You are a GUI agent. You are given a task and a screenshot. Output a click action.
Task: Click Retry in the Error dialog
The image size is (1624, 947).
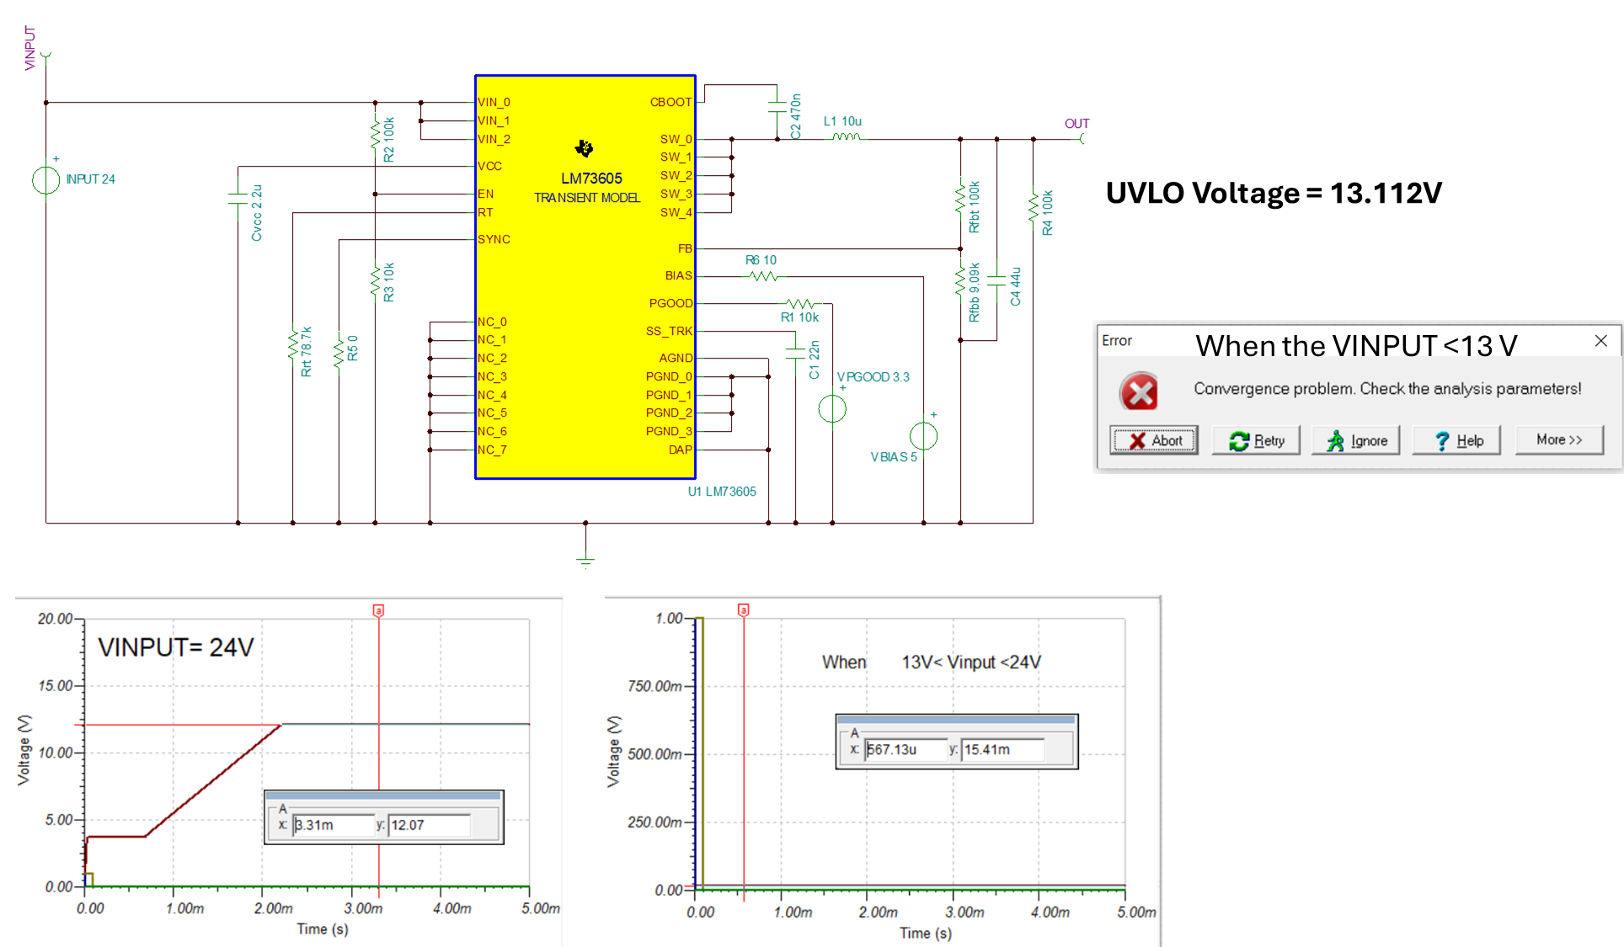[x=1256, y=440]
